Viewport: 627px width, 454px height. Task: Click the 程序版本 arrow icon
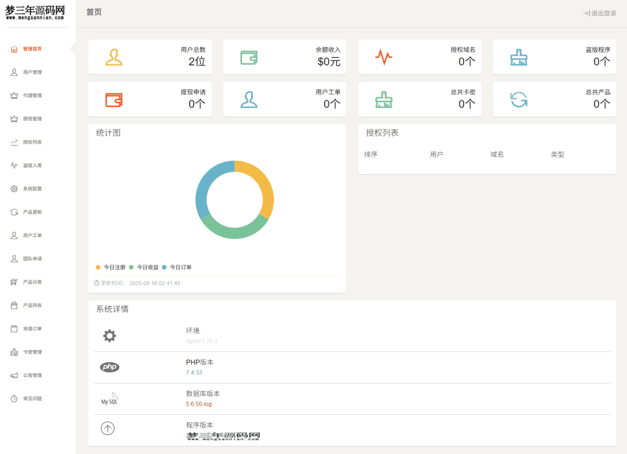click(108, 428)
